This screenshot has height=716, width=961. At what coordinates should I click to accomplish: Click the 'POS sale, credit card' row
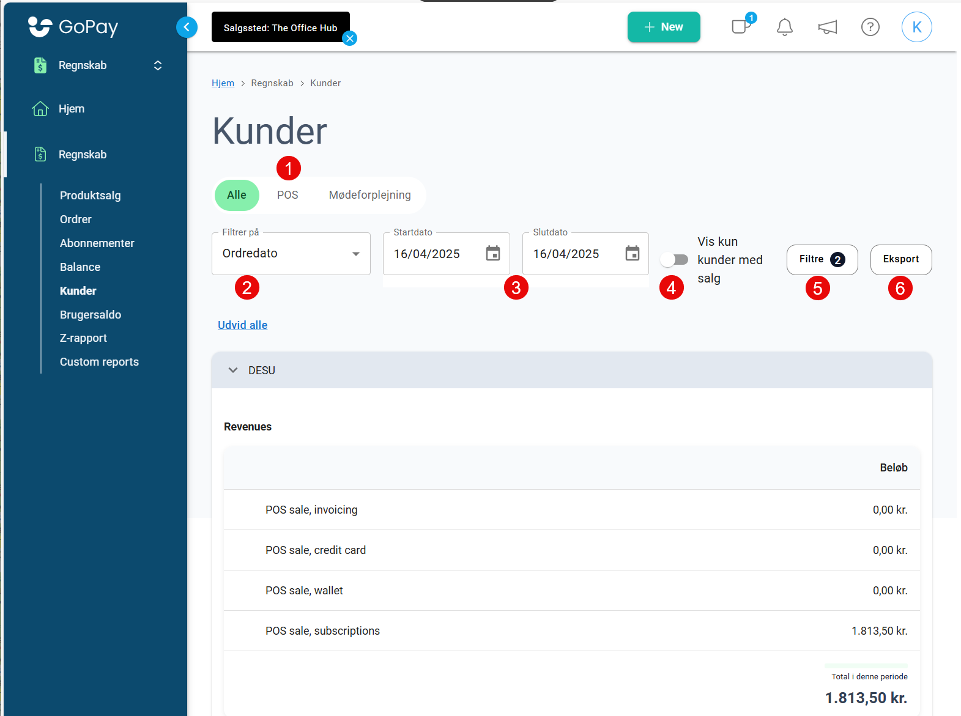[x=572, y=550]
